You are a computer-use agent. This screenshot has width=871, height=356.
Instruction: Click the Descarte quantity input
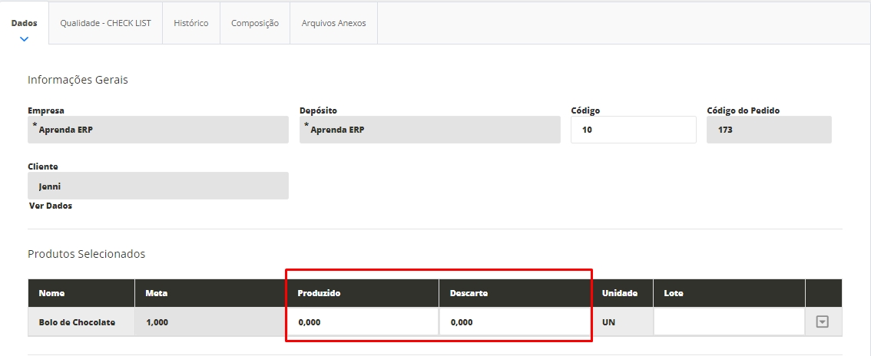pyautogui.click(x=515, y=322)
